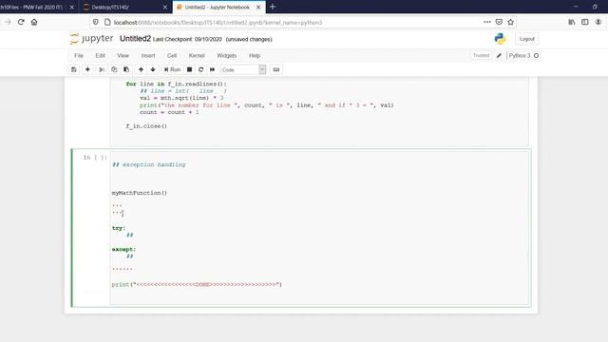Insert a cell below with the plus icon
The width and height of the screenshot is (608, 342).
pos(87,69)
